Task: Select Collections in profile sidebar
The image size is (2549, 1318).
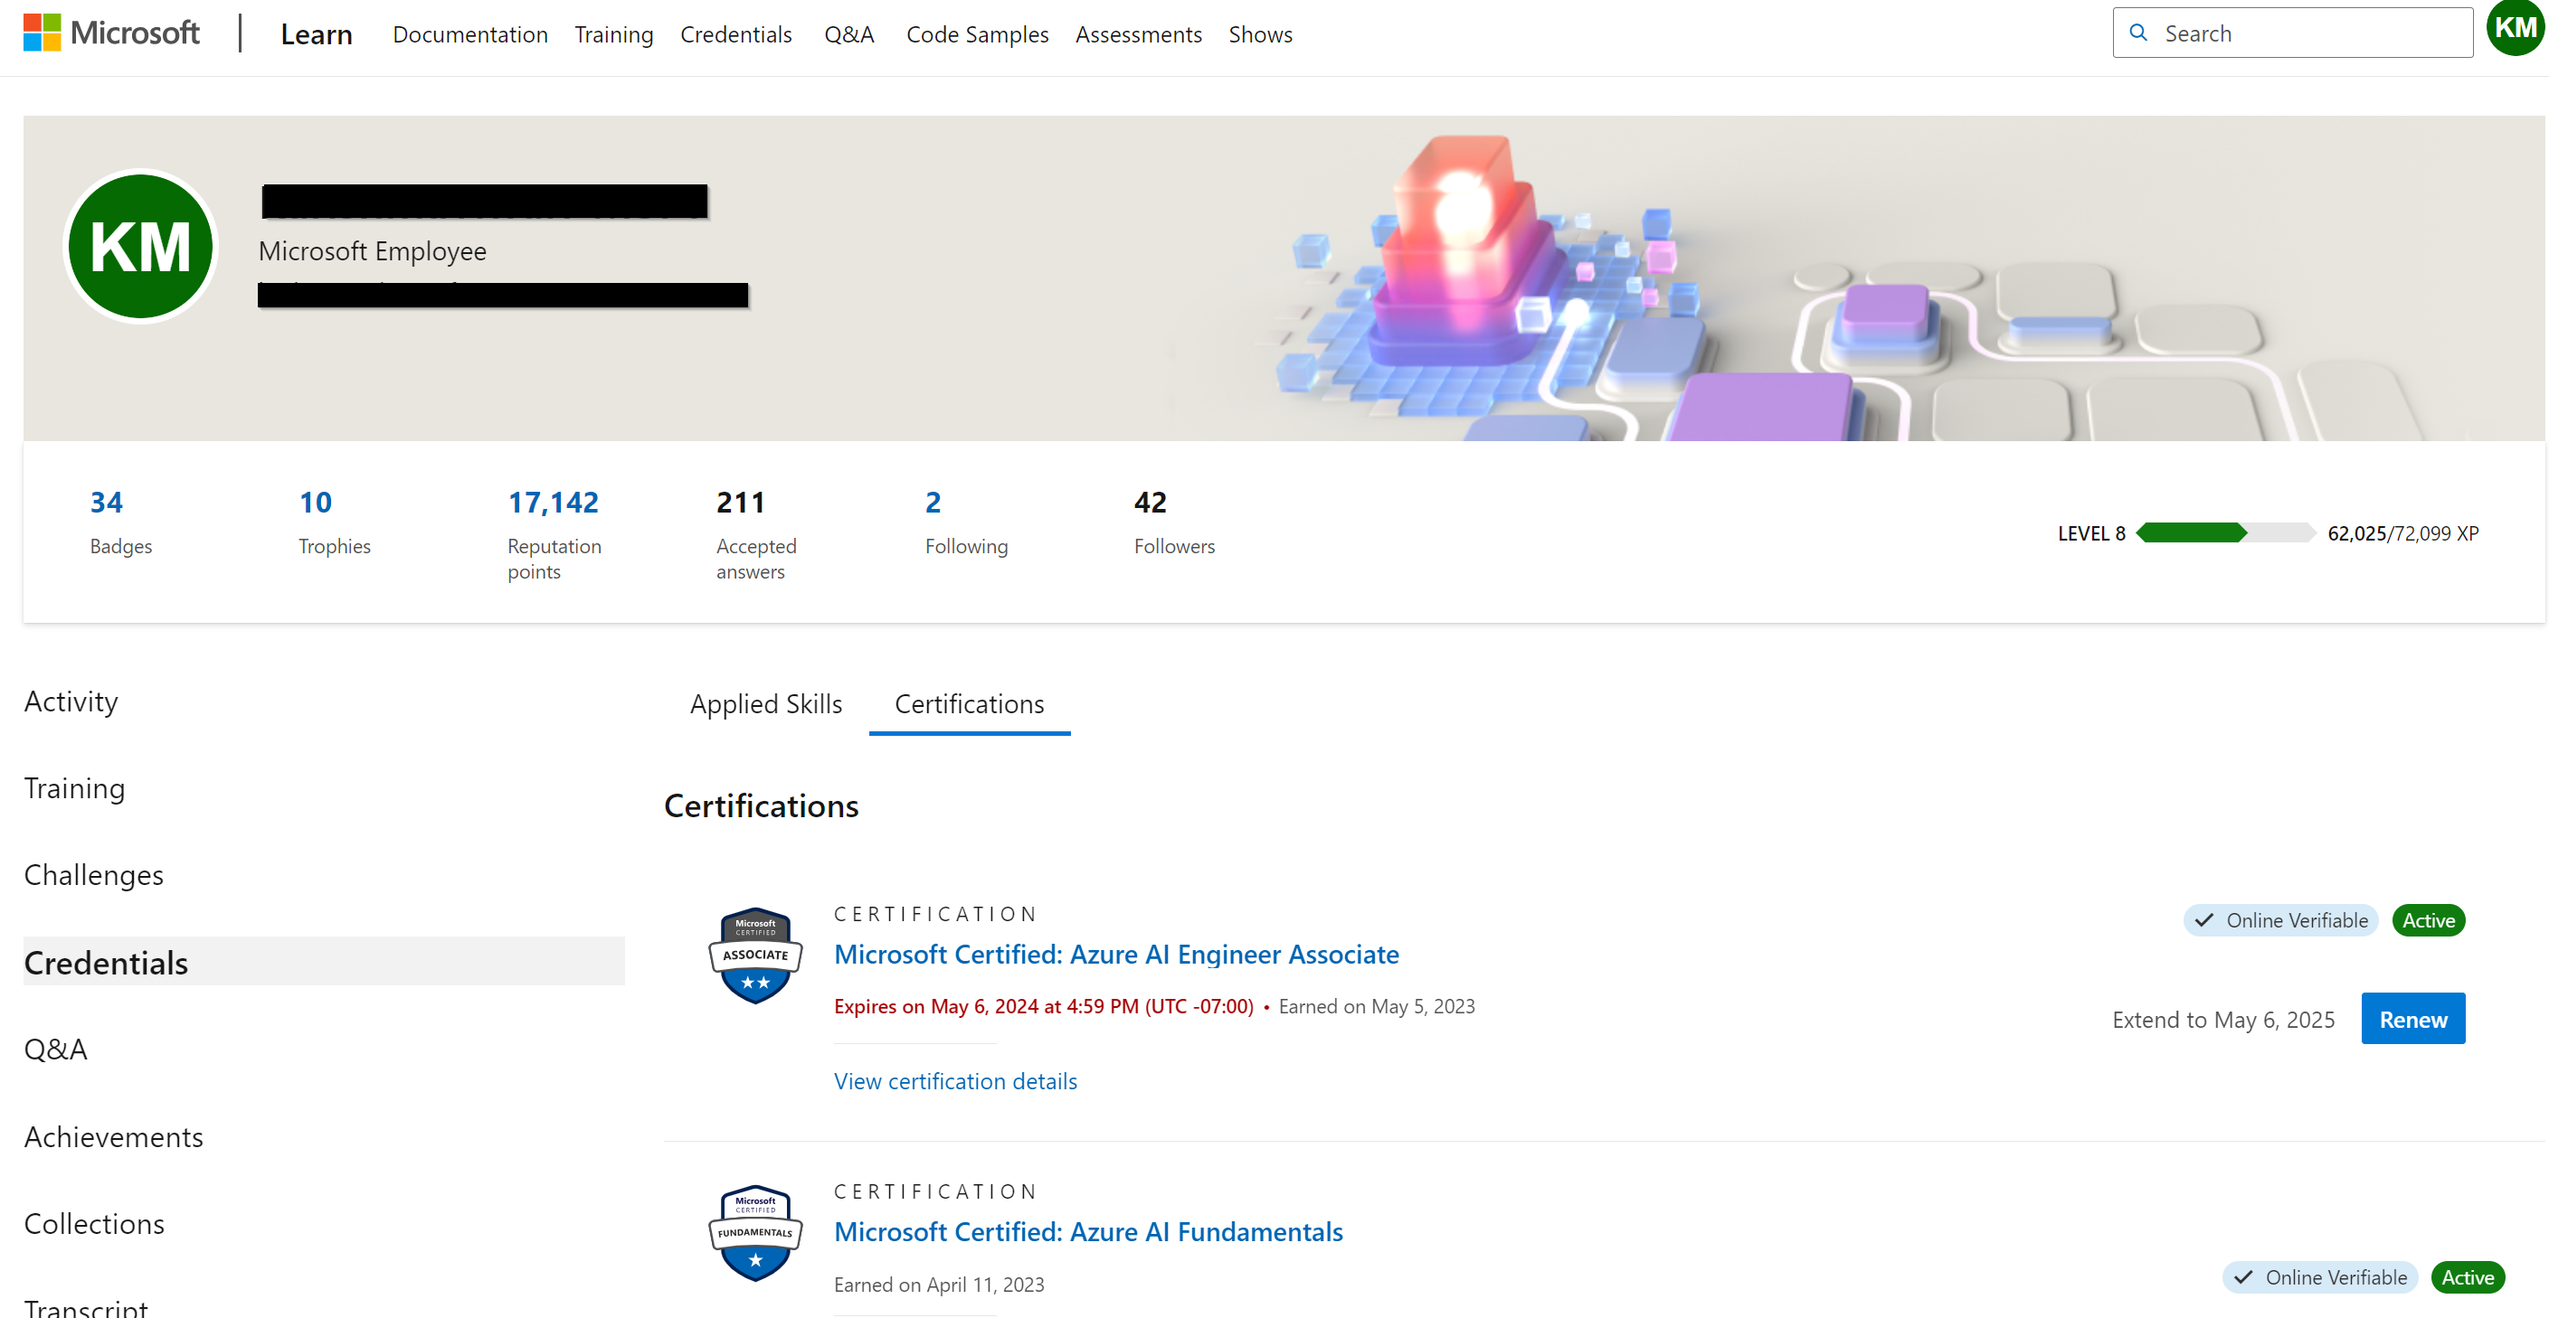Action: pos(94,1224)
